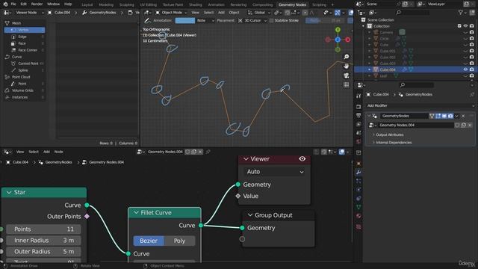Click the pan view hand icon

tap(347, 66)
